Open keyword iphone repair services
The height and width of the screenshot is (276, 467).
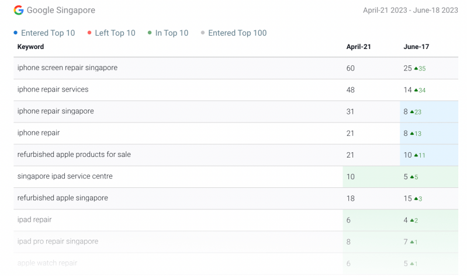53,89
